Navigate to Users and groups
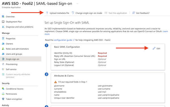This screenshot has height=107, width=170. click(14, 54)
